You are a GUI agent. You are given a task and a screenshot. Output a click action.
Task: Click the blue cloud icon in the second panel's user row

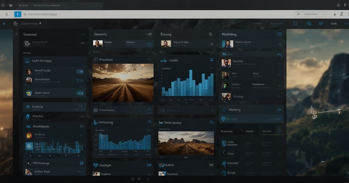coord(149,44)
